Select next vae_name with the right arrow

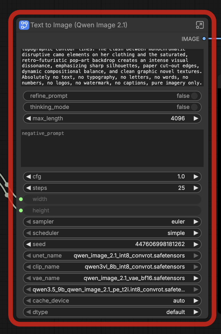(x=196, y=278)
